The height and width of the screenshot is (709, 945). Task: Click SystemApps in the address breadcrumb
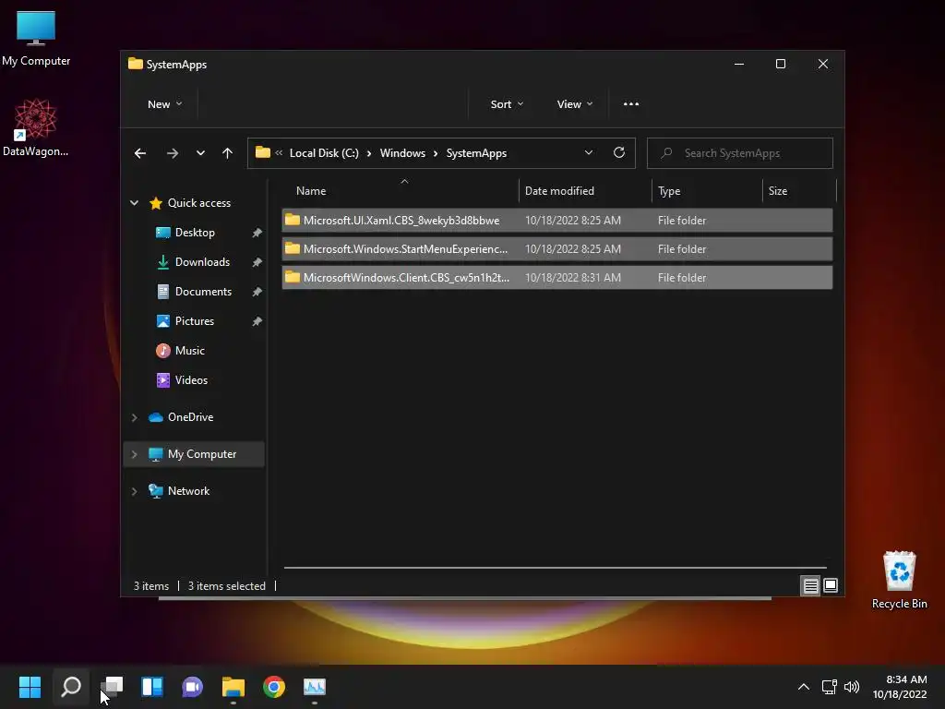pos(476,153)
